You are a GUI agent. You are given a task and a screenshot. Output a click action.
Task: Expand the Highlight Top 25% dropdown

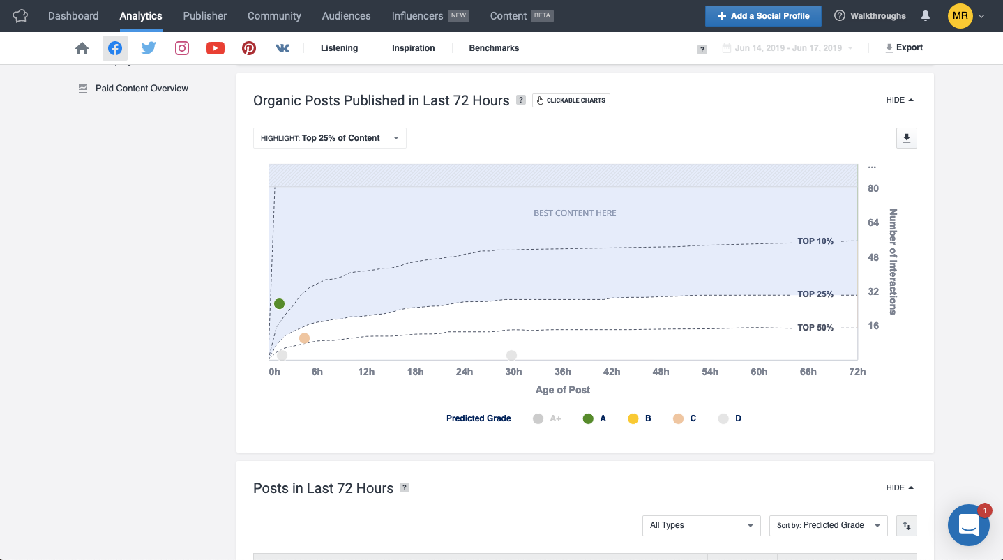point(329,138)
